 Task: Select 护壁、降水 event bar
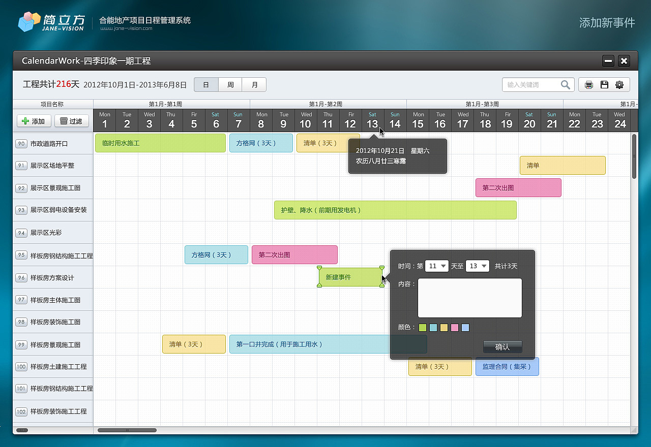point(395,210)
